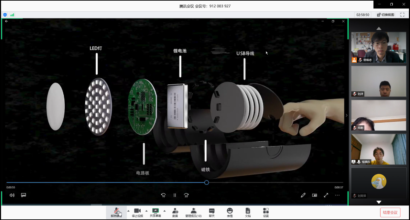Open the 邀请 invite icon
The height and width of the screenshot is (220, 410).
pyautogui.click(x=175, y=212)
